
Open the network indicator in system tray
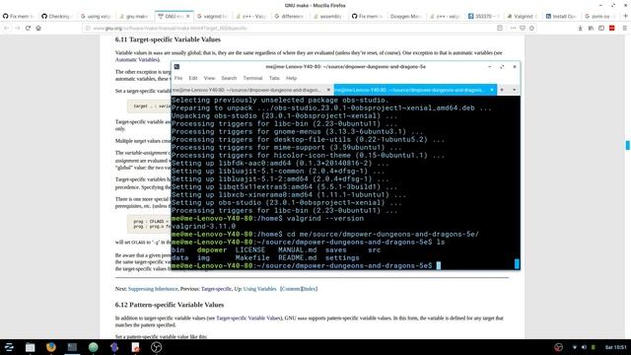(574, 347)
